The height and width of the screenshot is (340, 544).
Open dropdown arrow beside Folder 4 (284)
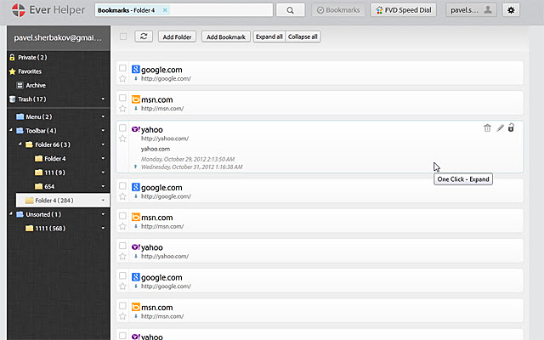(x=103, y=201)
